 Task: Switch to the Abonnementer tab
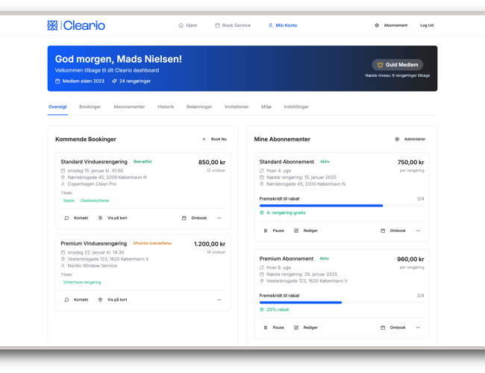[129, 107]
